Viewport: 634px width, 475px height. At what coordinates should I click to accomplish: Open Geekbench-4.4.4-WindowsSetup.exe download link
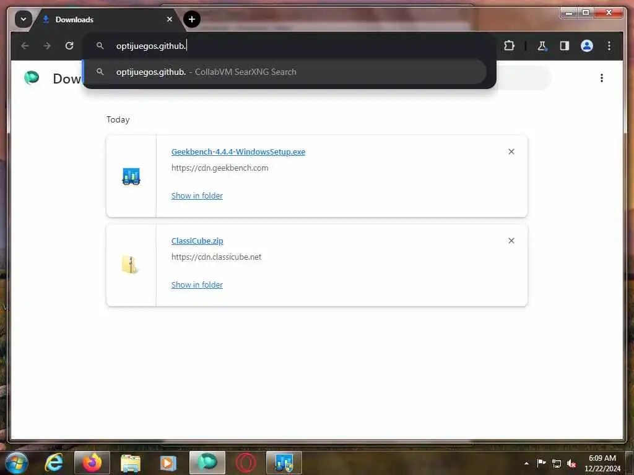(238, 152)
